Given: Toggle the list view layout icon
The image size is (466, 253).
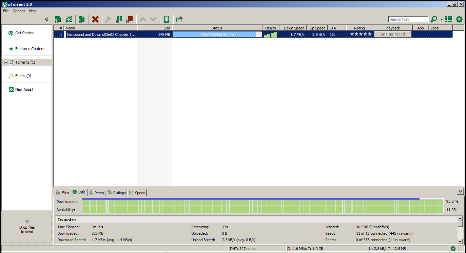Looking at the screenshot, I should coord(449,19).
